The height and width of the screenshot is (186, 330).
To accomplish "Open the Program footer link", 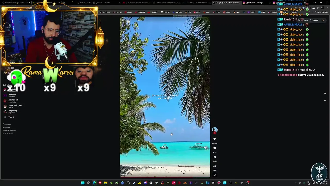I will (6, 128).
